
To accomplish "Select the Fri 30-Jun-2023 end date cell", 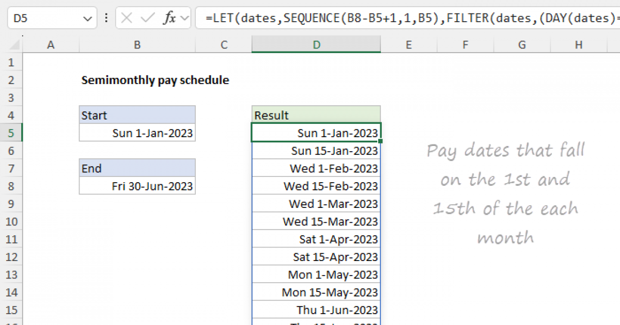I will point(136,186).
